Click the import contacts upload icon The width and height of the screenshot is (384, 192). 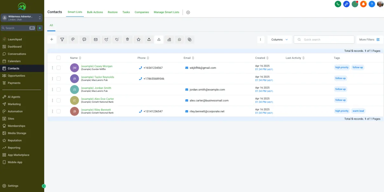point(149,39)
